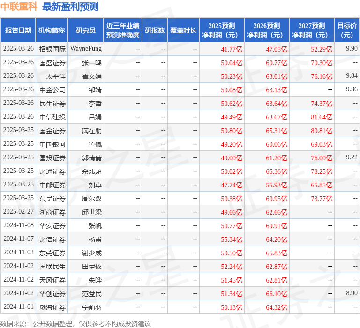
Task: Select institution 财信证券 cell
Action: click(52, 239)
